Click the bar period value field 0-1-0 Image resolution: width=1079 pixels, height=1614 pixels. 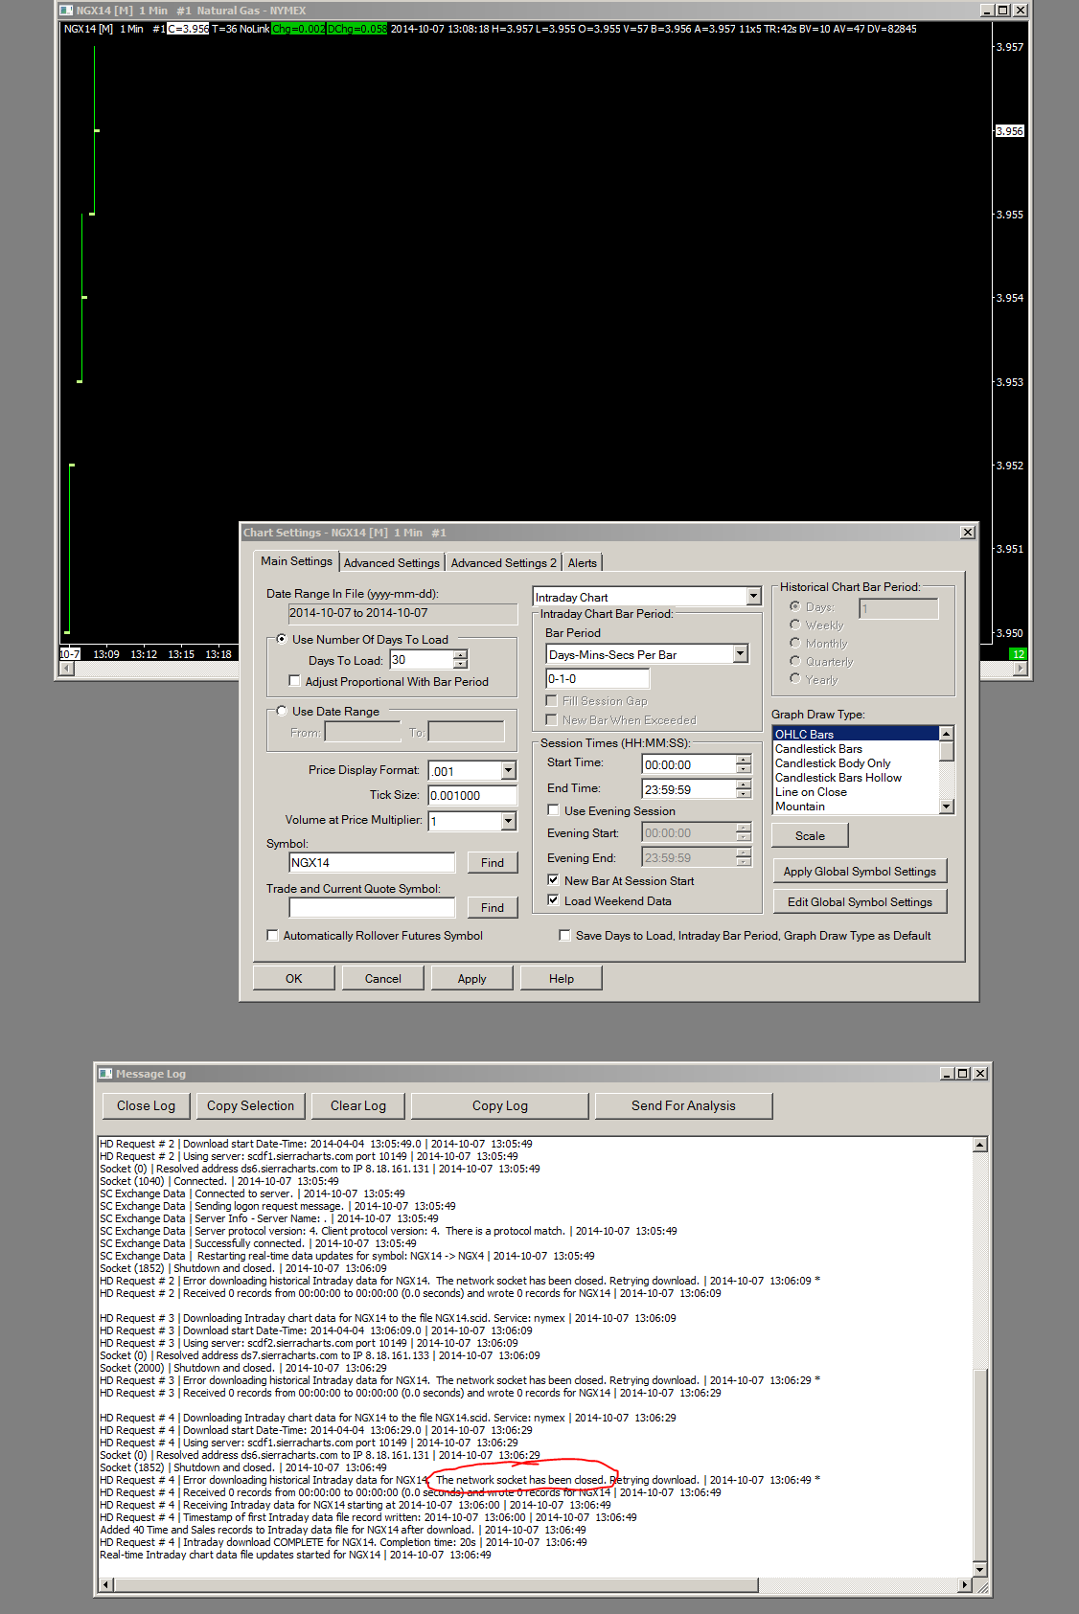(598, 678)
